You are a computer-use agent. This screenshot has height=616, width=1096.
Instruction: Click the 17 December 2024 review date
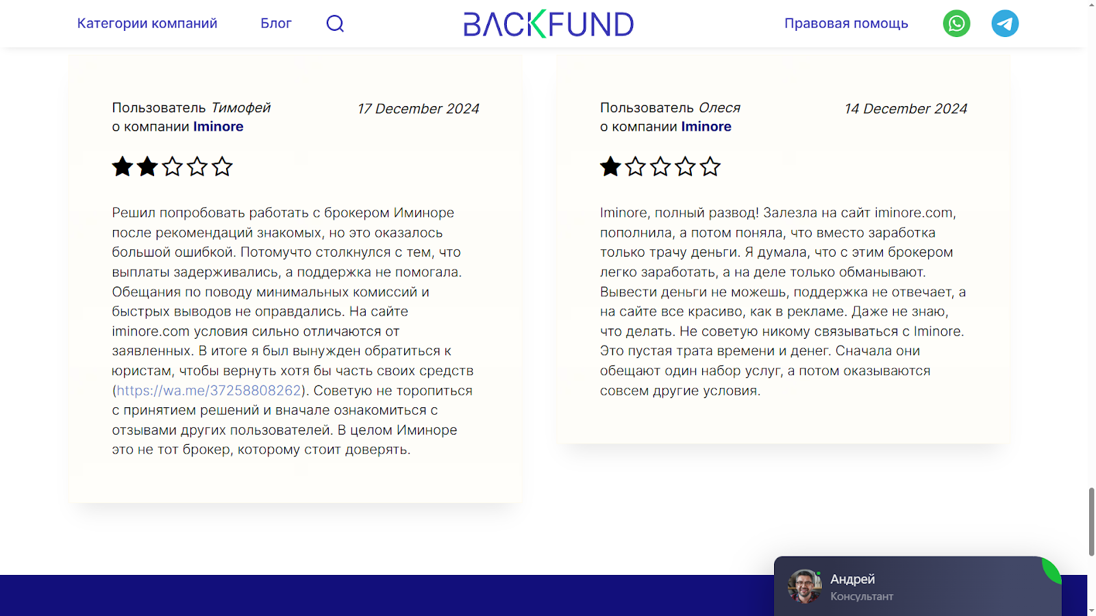pyautogui.click(x=418, y=109)
